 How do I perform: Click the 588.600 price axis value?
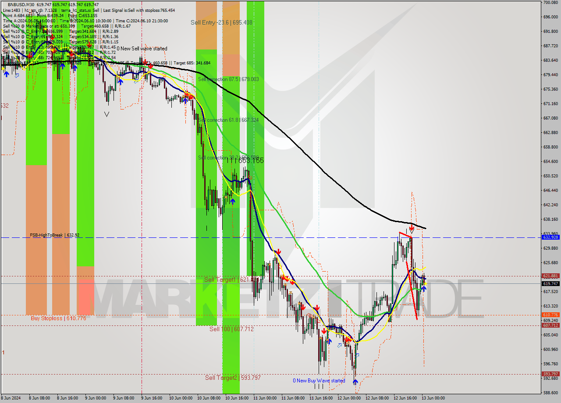pos(550,392)
